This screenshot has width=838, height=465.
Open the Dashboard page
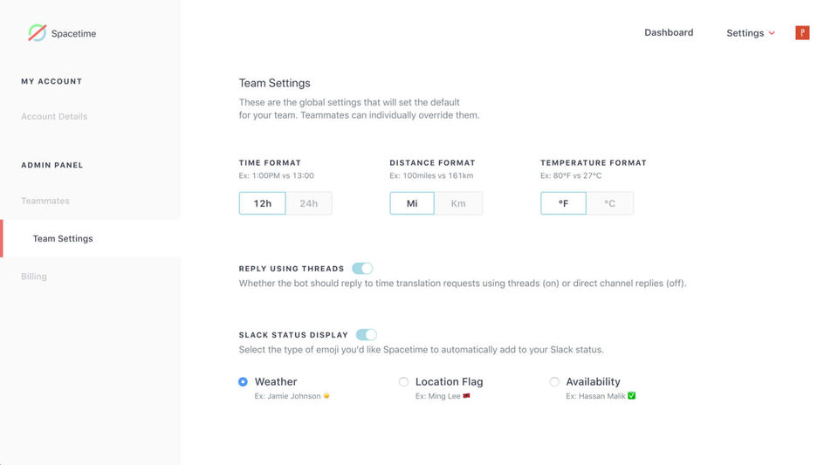[669, 33]
